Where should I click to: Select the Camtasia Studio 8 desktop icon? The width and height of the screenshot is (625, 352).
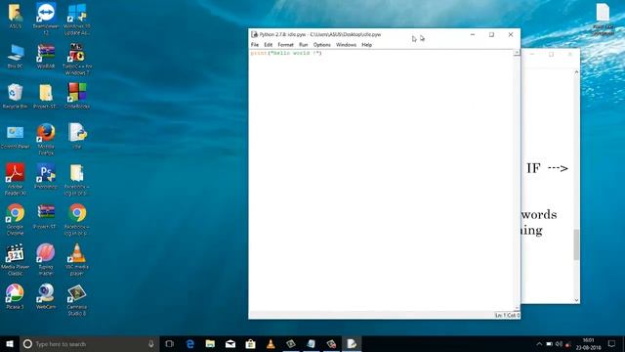[77, 300]
